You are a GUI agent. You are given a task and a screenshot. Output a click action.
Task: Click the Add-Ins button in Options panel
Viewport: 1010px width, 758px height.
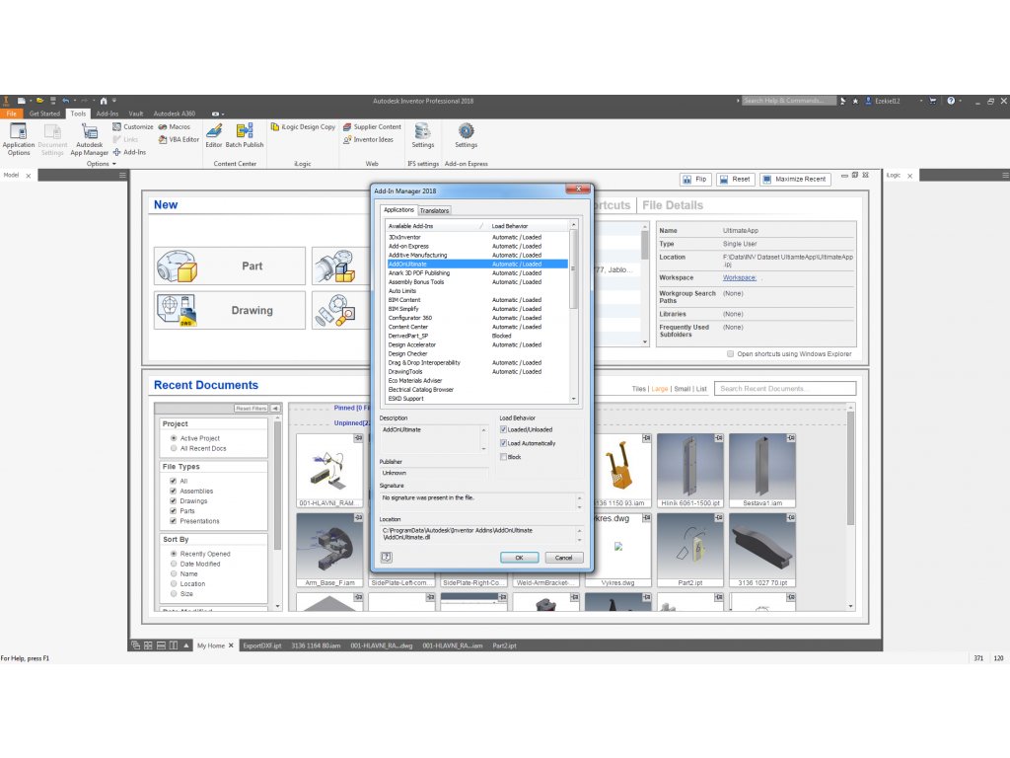coord(129,152)
